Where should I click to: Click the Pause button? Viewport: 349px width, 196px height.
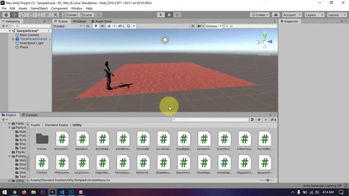[x=169, y=15]
